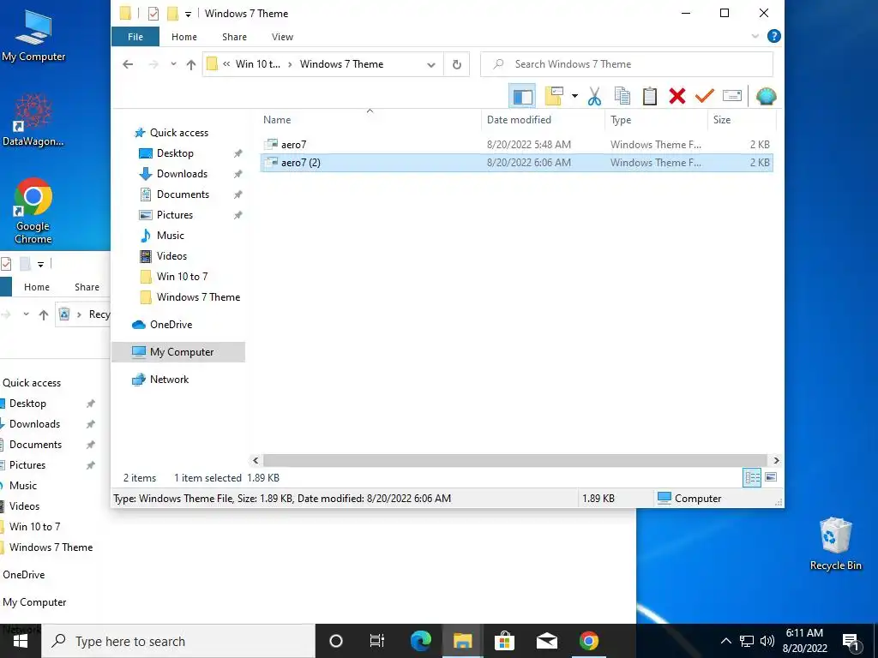The height and width of the screenshot is (658, 878).
Task: Click Search Windows 7 Theme box
Action: 627,64
